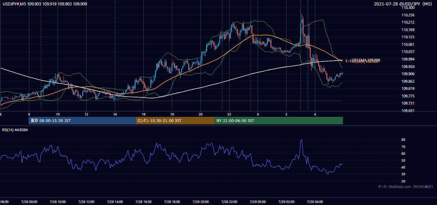Viewport: 437px width, 205px height.
Task: Click bottom timeline label 7/28 16:00
Action: coord(144,202)
